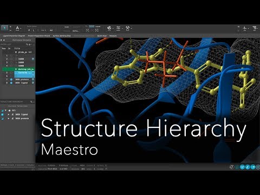
Task: Click quick select 'P' for protein
Action: tap(29, 30)
